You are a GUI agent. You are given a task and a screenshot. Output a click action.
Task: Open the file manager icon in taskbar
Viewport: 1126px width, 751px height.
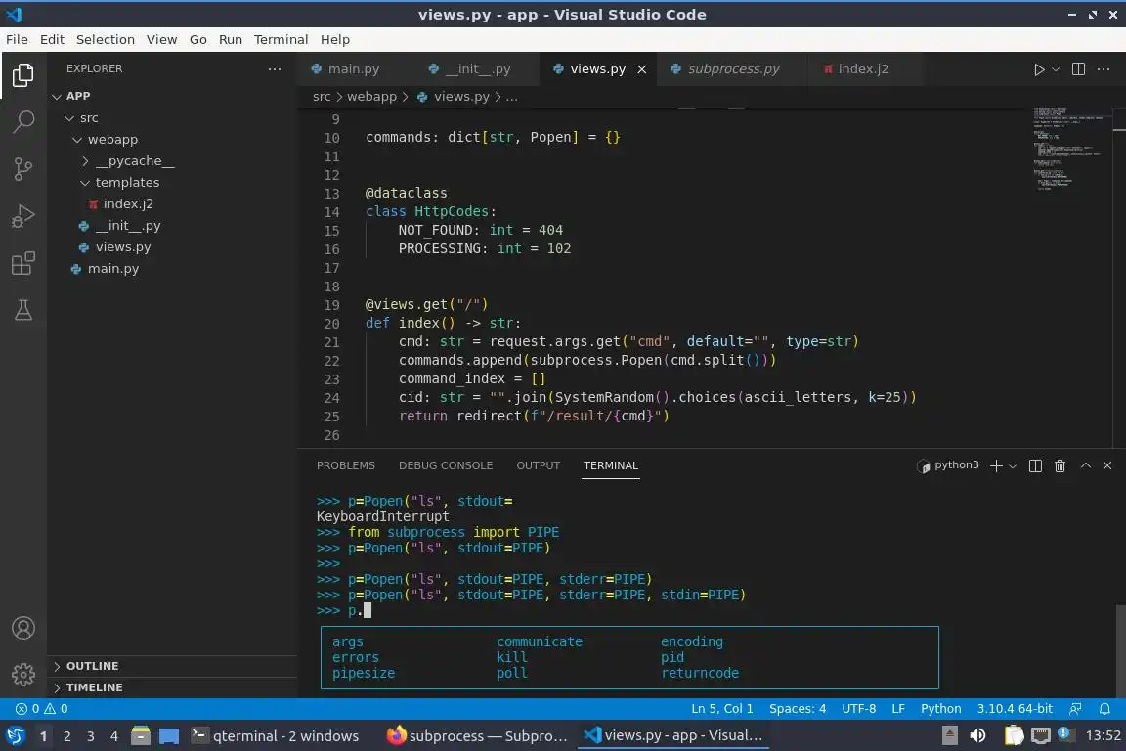tap(141, 735)
